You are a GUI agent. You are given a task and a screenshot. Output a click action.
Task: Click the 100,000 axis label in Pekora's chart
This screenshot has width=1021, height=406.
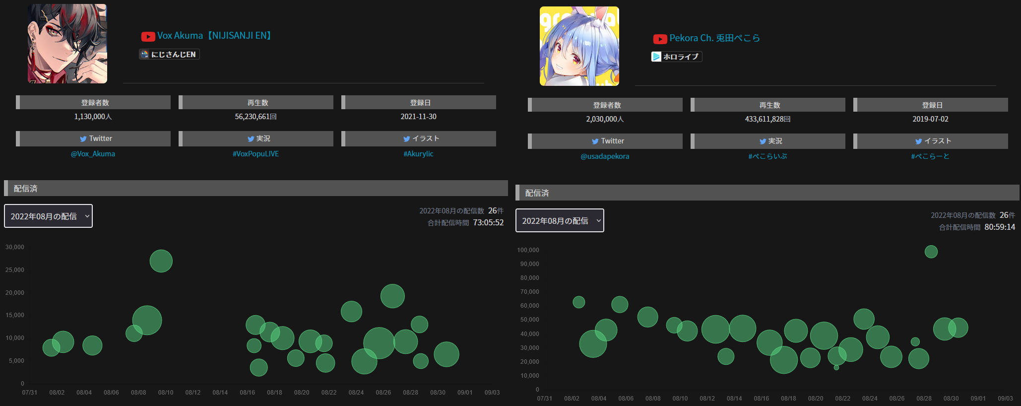click(x=528, y=250)
